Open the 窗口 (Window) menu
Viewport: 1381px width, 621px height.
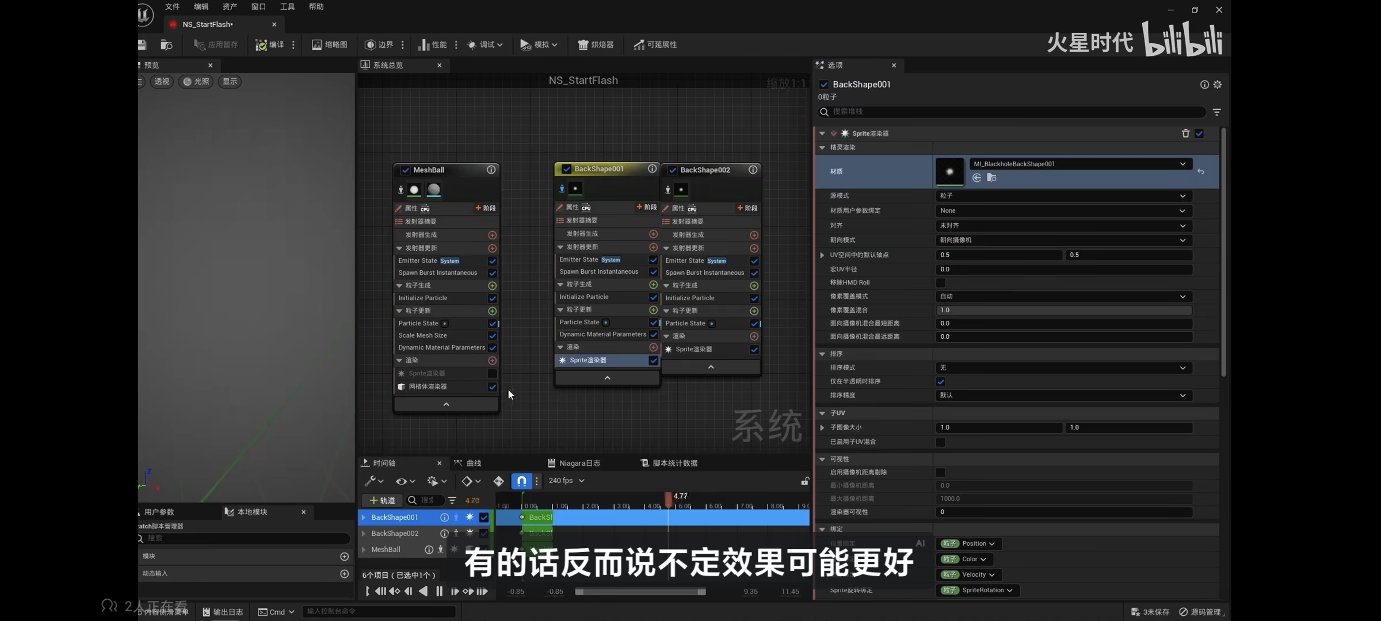pyautogui.click(x=258, y=7)
